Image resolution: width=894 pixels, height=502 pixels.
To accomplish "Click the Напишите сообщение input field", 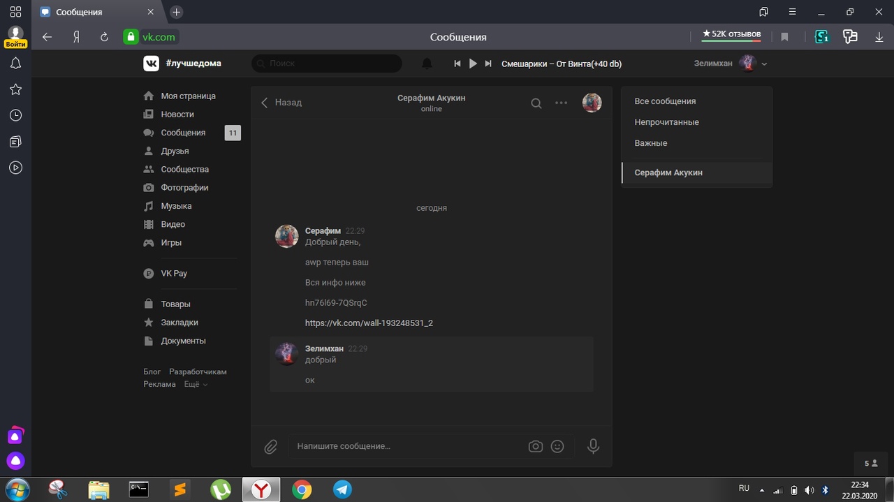I will click(405, 446).
